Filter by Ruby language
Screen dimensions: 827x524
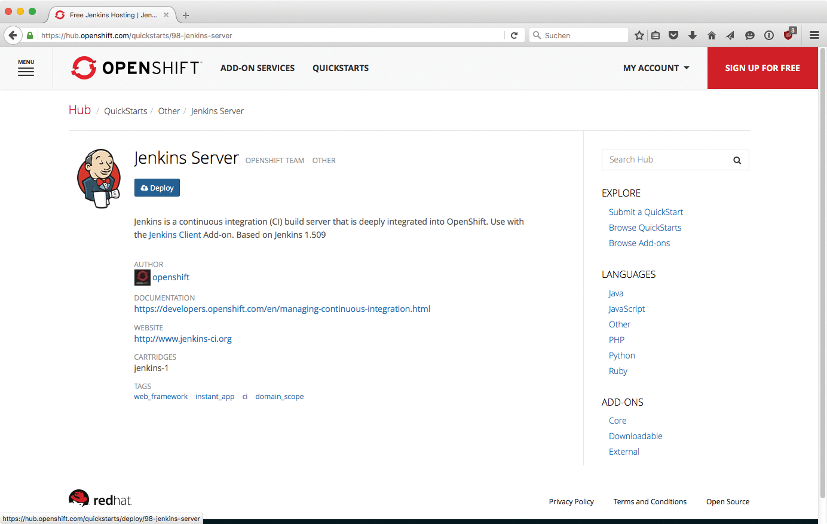pos(618,371)
